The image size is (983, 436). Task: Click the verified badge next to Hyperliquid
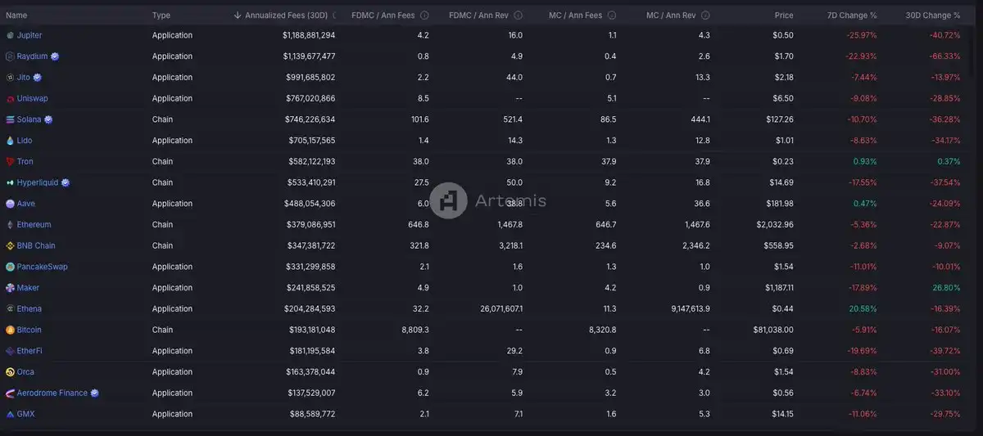click(66, 182)
